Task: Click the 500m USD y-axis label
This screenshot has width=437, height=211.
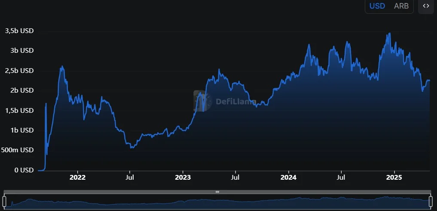Action: click(17, 150)
